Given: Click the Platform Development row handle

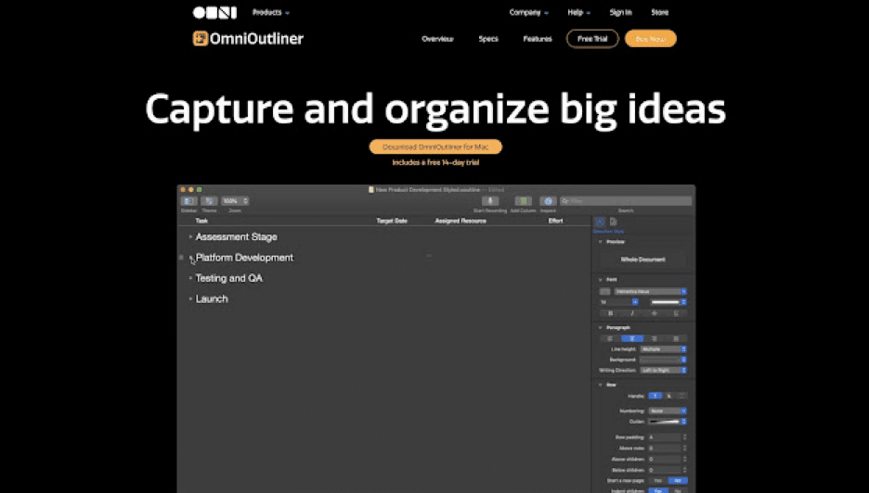Looking at the screenshot, I should [x=181, y=258].
